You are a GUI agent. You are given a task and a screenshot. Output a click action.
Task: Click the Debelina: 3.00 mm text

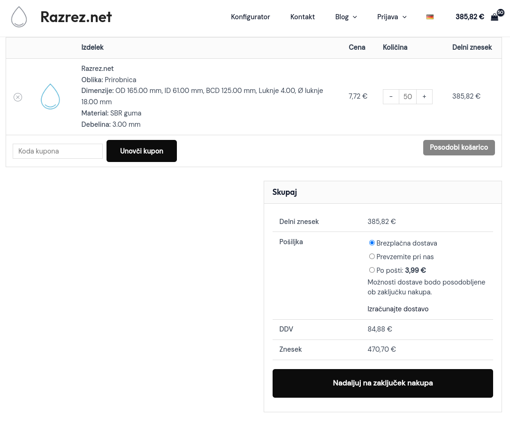[111, 124]
